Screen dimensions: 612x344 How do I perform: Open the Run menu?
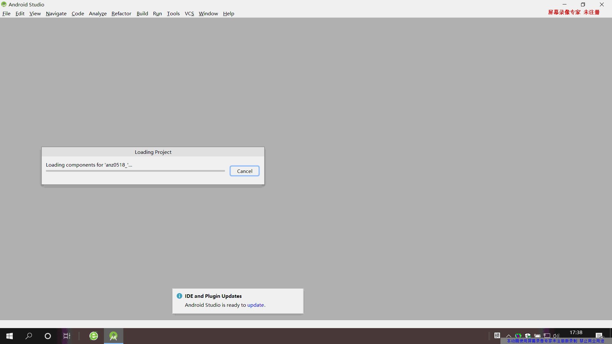click(x=157, y=13)
